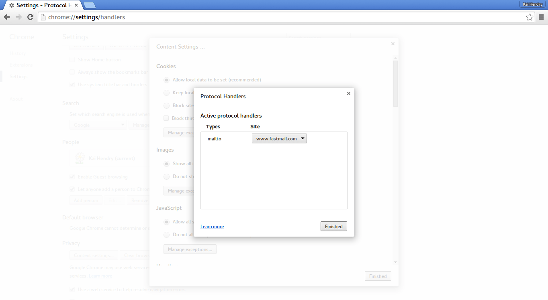Click inside the address bar
548x300 pixels.
tap(241, 17)
